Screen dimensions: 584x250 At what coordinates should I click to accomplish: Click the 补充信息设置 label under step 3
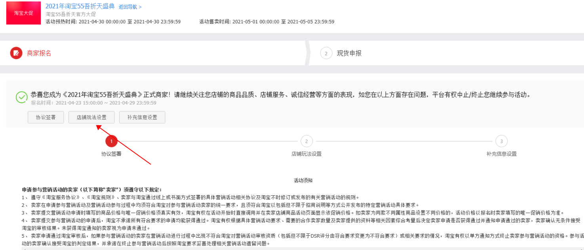pos(502,154)
